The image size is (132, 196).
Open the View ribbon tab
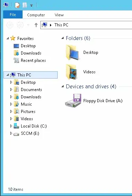(59, 15)
